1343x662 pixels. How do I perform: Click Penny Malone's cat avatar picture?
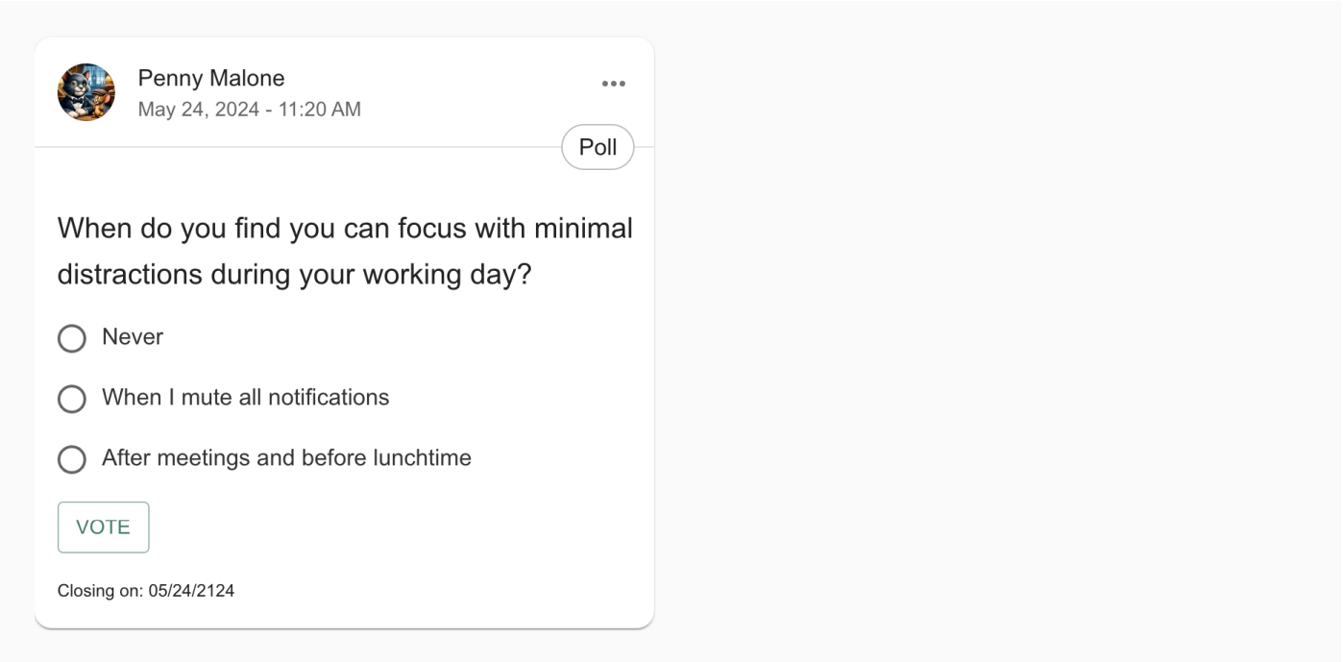coord(86,92)
